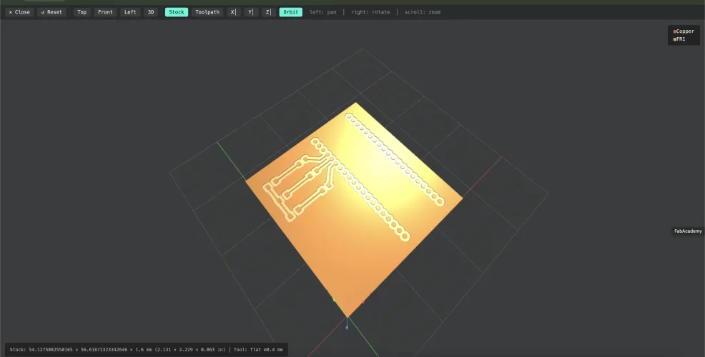
Task: Switch to Left view
Action: tap(130, 12)
